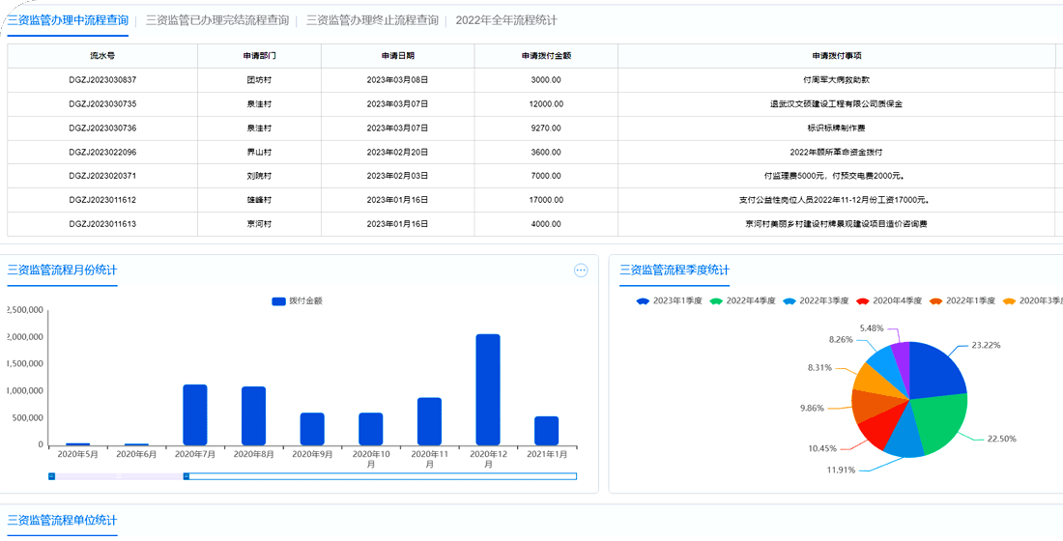Click the amount 4000.00
The image size is (1063, 541).
tap(546, 224)
